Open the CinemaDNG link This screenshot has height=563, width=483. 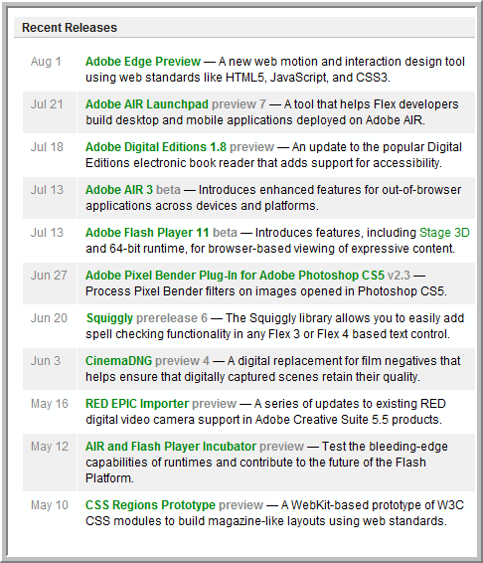pyautogui.click(x=119, y=361)
